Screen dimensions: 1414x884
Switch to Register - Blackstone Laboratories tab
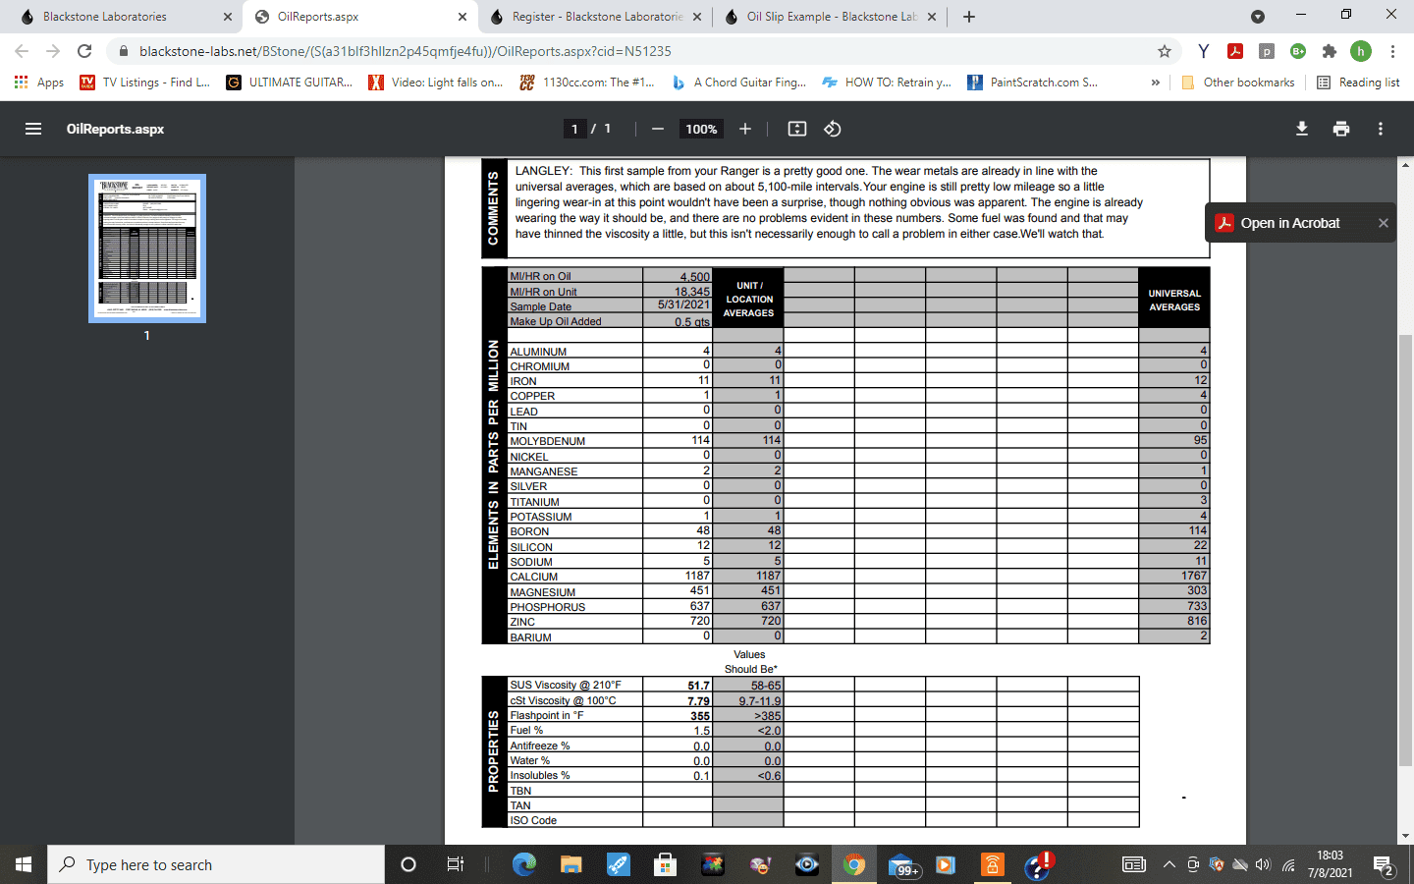point(596,17)
